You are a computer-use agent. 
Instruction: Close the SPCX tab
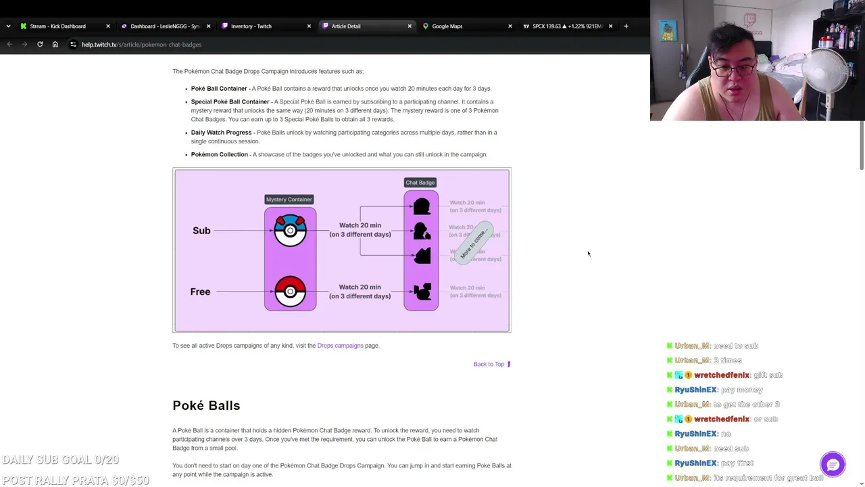[x=610, y=26]
